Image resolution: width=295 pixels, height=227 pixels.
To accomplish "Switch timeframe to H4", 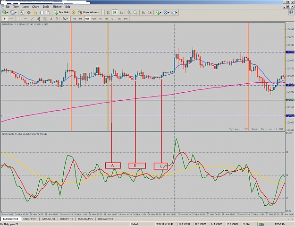I will (107, 18).
